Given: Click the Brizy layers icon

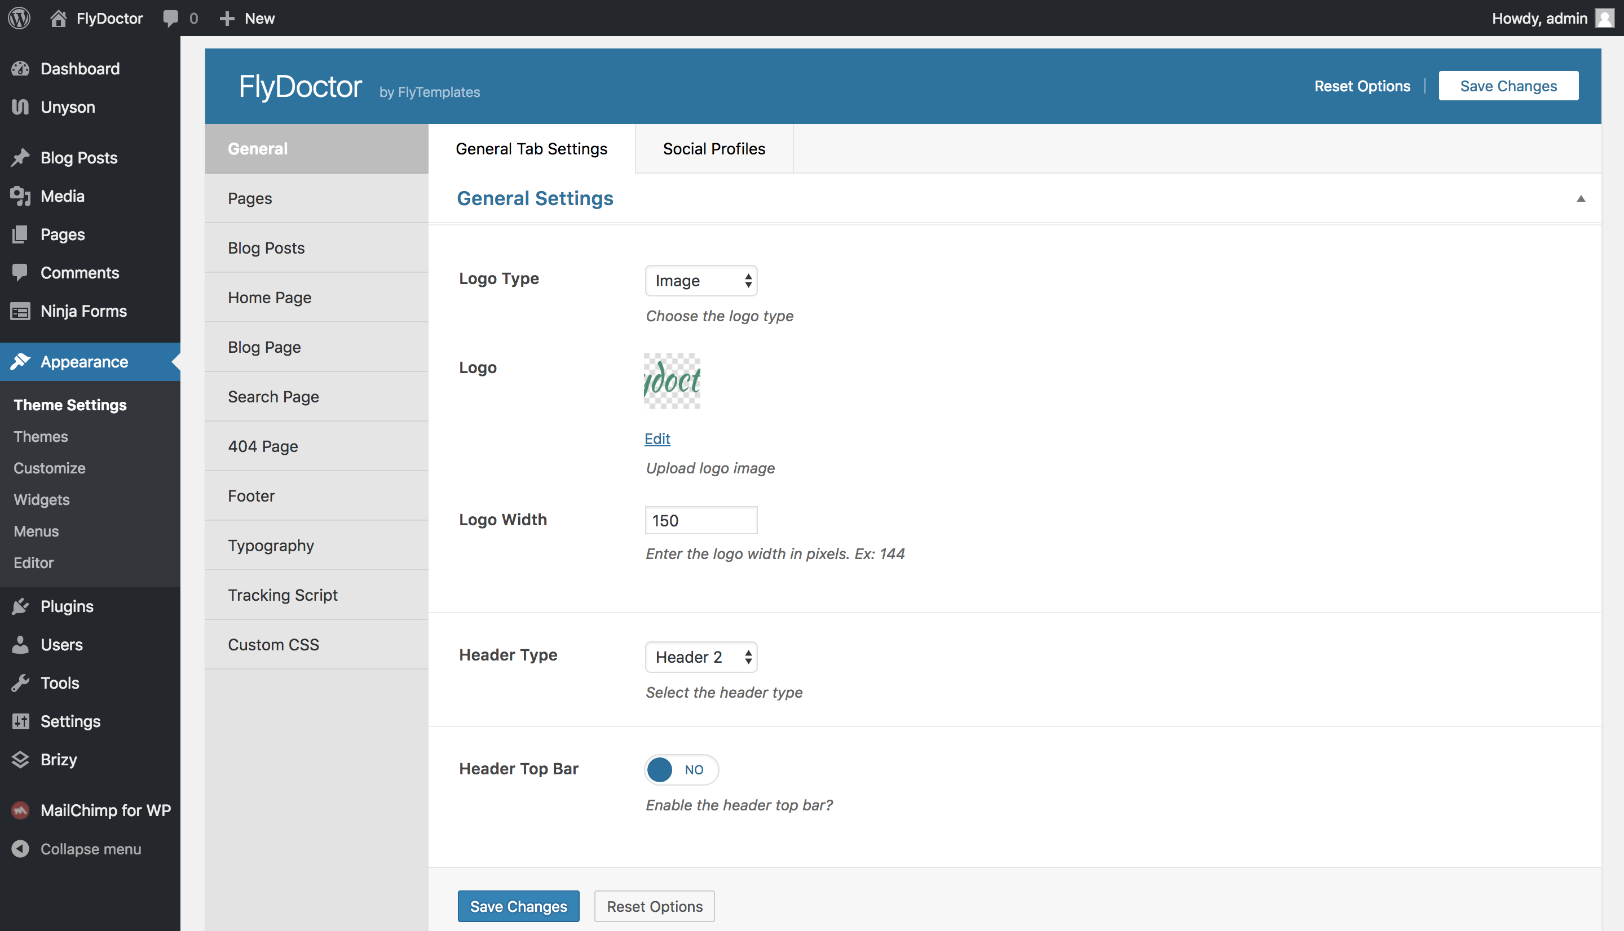Looking at the screenshot, I should point(20,759).
